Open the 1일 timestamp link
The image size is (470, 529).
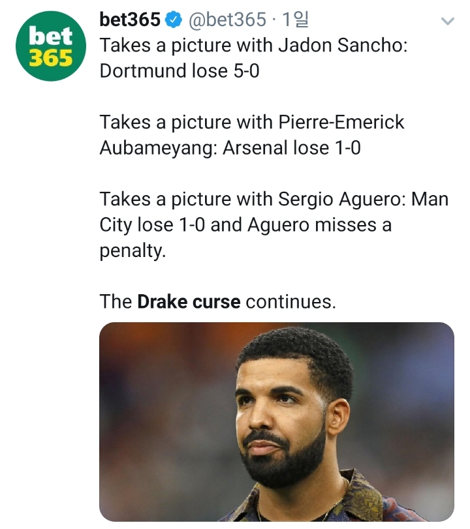295,19
